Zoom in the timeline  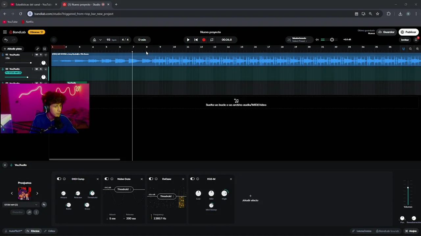tap(417, 49)
